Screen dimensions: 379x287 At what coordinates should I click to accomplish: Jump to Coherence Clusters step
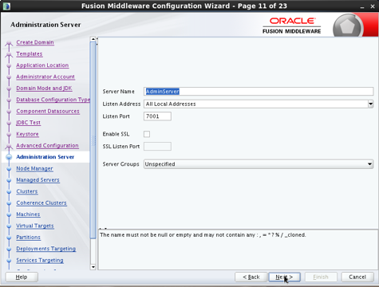[x=41, y=202]
